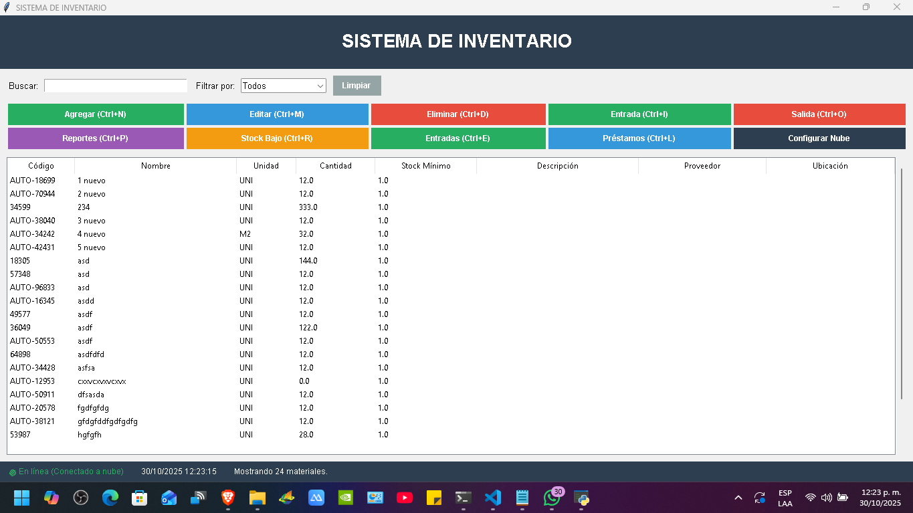
Task: Click the Agregar (Ctrl+N) button
Action: [96, 114]
